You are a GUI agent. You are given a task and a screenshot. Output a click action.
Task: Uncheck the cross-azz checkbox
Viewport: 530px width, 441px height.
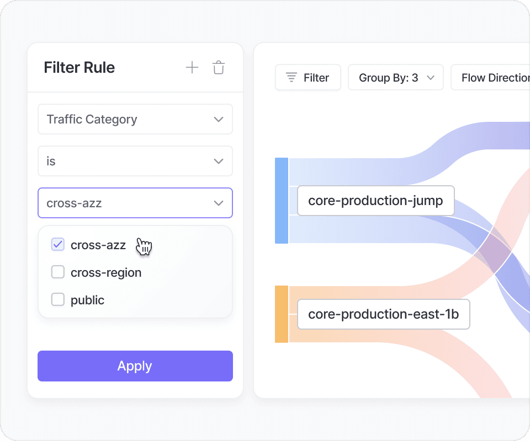click(58, 245)
